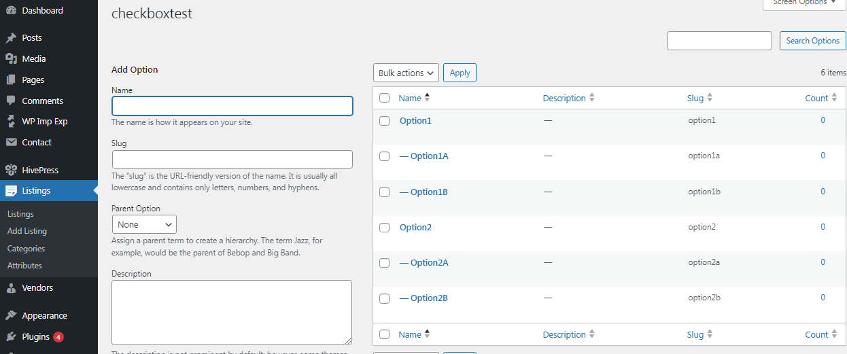Image resolution: width=847 pixels, height=354 pixels.
Task: Click the HivePress sidebar icon
Action: [x=11, y=170]
